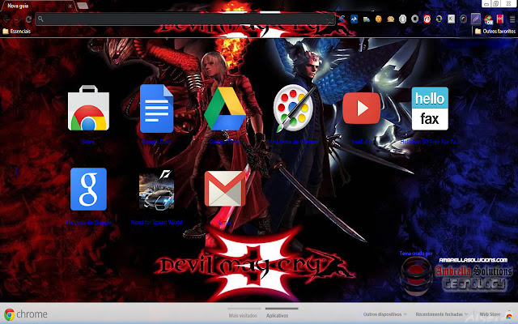Screen dimensions: 518x324
Task: Launch Need for Speed World app
Action: pyautogui.click(x=156, y=189)
